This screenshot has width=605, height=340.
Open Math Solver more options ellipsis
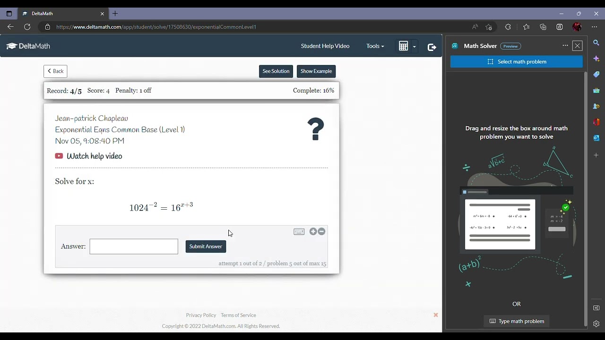(x=565, y=46)
